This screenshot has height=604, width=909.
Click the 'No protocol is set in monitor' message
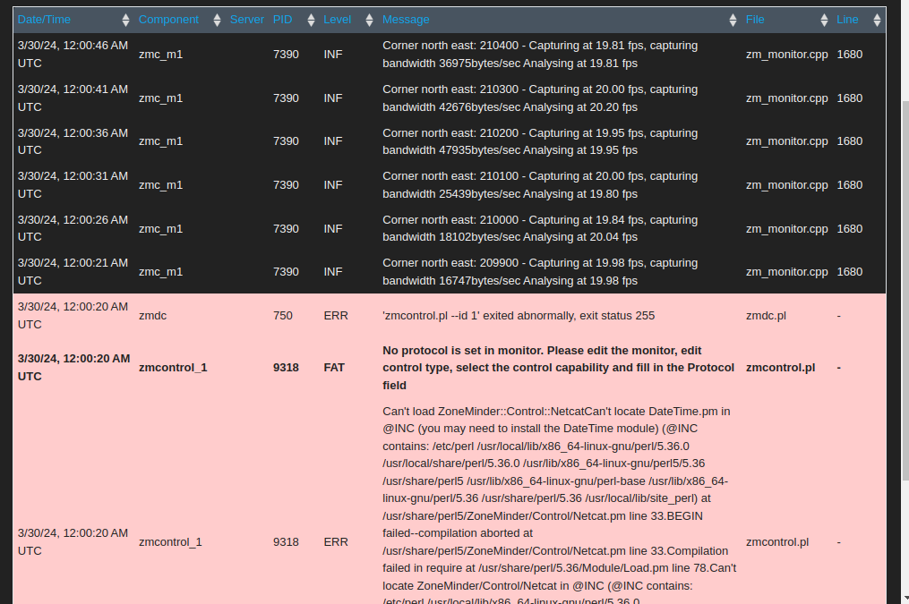pos(558,368)
